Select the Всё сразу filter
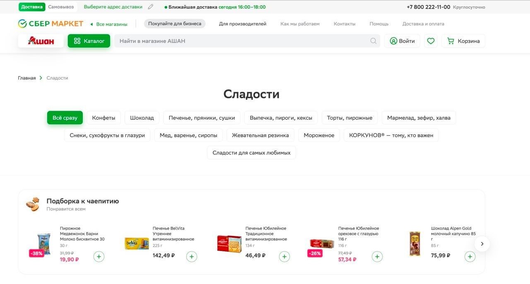This screenshot has height=284, width=530. click(x=65, y=118)
